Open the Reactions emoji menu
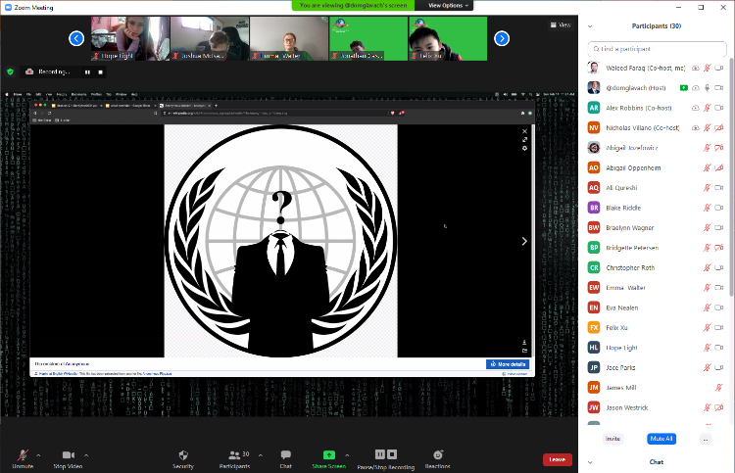Screen dimensions: 735x473 pyautogui.click(x=438, y=459)
